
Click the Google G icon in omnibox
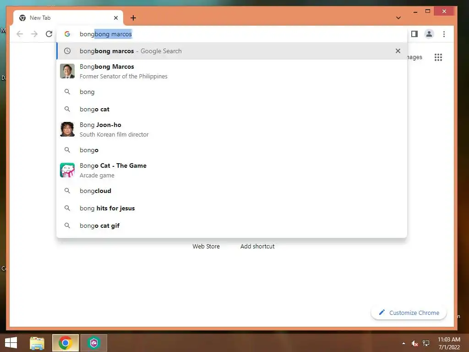67,34
